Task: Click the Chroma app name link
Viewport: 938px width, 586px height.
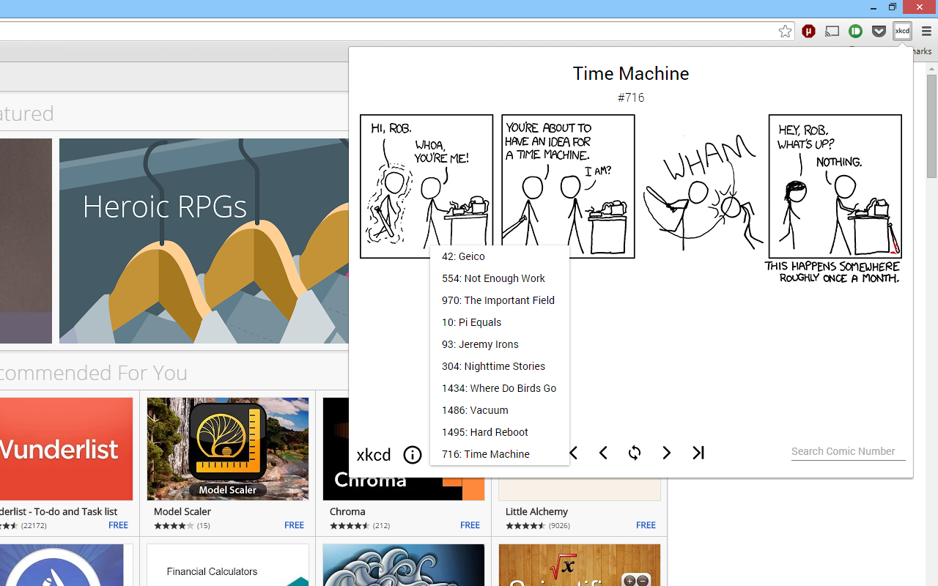Action: (x=347, y=511)
